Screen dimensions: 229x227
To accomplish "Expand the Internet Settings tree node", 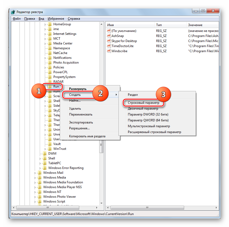I will pyautogui.click(x=45, y=34).
